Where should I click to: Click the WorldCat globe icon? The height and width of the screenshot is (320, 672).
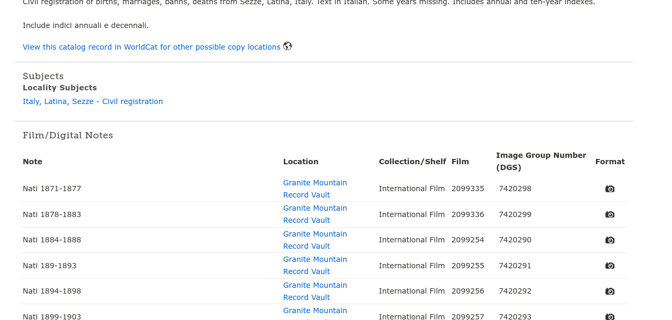pos(287,46)
